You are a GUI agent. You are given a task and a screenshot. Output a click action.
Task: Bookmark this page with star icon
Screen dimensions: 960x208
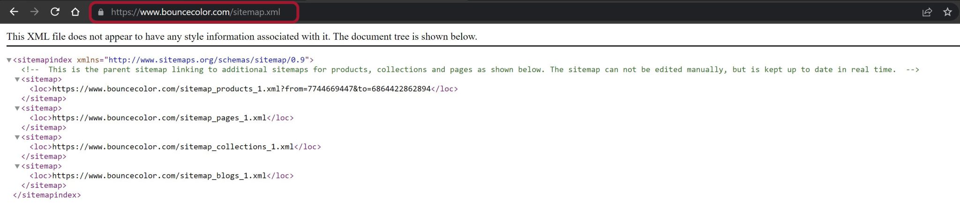(947, 12)
